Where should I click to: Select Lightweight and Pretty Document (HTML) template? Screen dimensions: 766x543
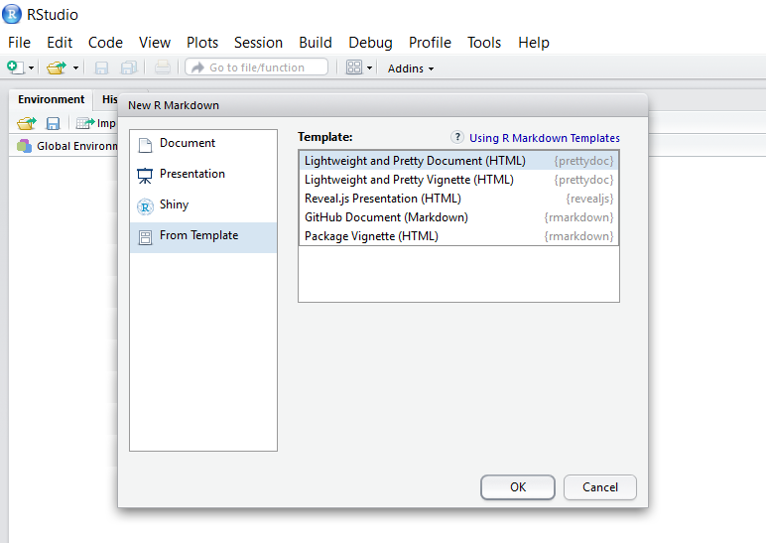pos(458,161)
